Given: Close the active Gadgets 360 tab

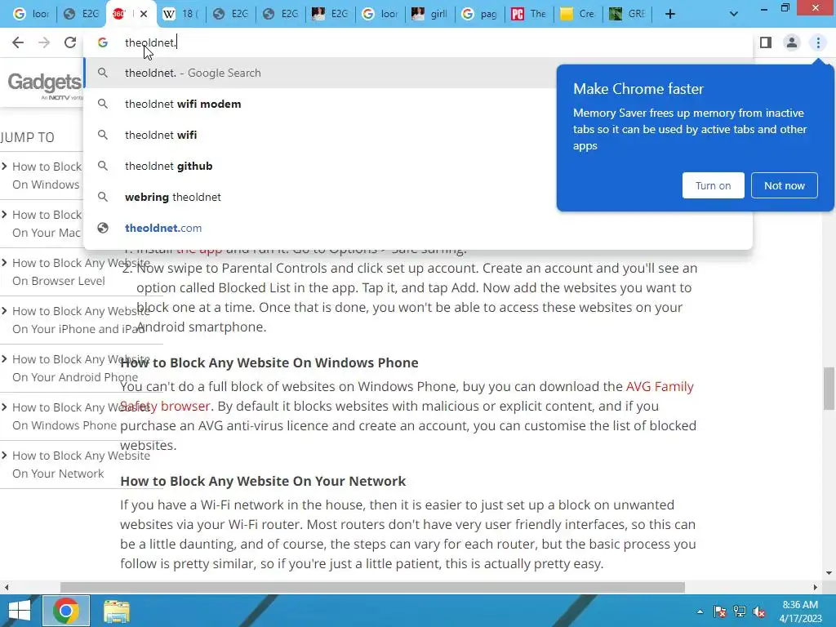Looking at the screenshot, I should (144, 14).
